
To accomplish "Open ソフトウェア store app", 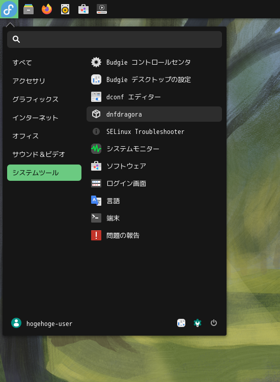I will [154, 166].
